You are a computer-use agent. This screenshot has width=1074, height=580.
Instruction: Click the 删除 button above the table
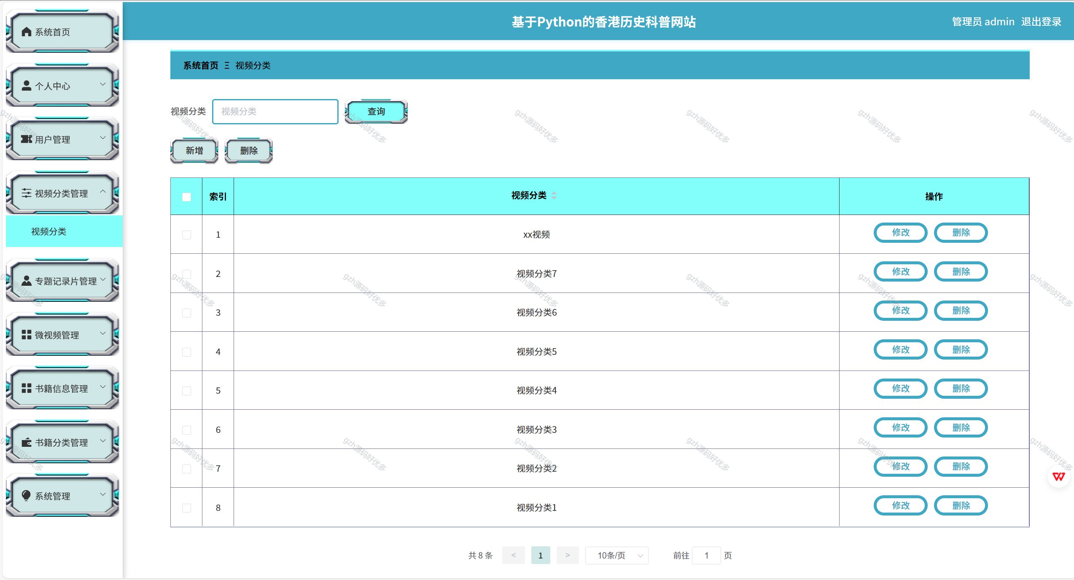[249, 150]
